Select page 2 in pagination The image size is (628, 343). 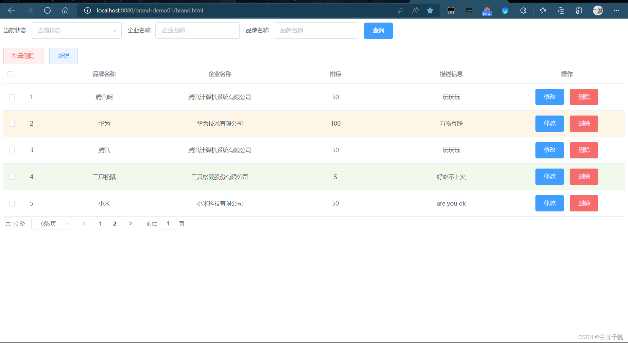(115, 224)
